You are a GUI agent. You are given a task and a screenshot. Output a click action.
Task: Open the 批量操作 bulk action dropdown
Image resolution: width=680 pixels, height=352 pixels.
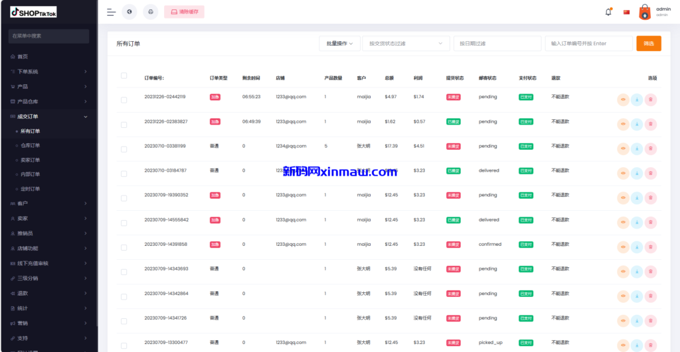(339, 43)
